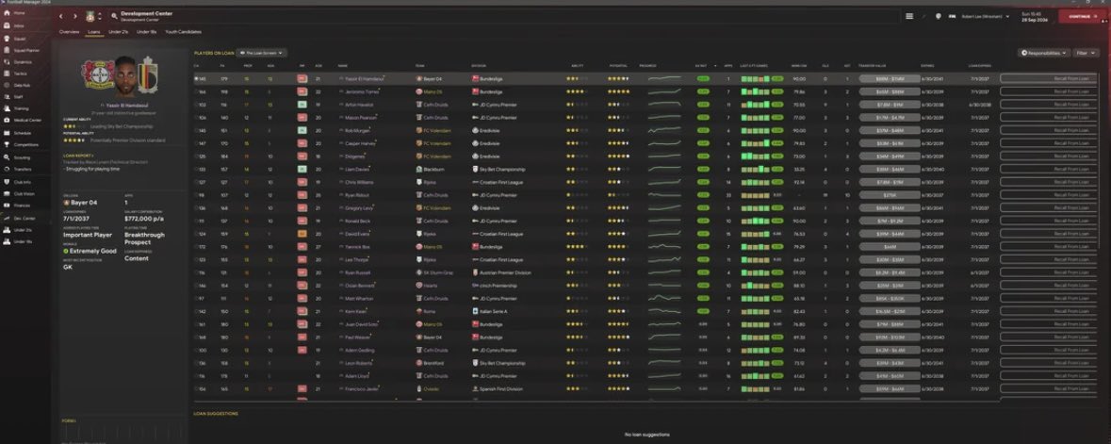The image size is (1111, 444).
Task: Open the Filter dropdown
Action: pos(1085,53)
